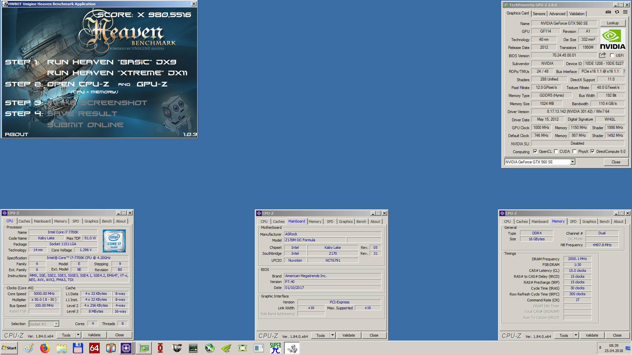Image resolution: width=632 pixels, height=355 pixels.
Task: Click the Core Speed value 5000.00 MHz
Action: pos(44,294)
